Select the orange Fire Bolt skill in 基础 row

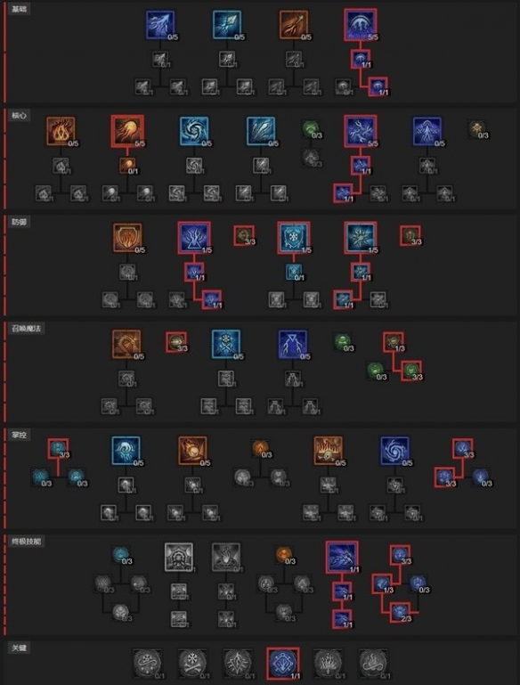(294, 25)
